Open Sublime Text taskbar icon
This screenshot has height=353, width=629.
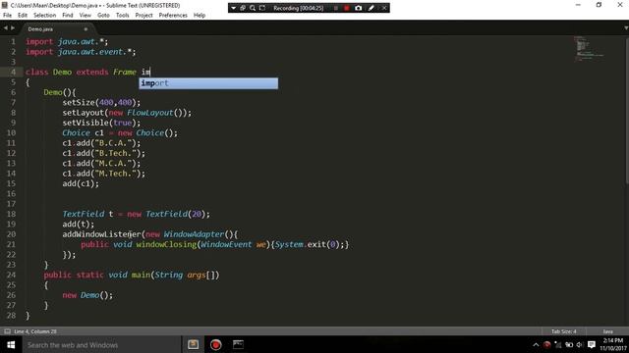(193, 344)
